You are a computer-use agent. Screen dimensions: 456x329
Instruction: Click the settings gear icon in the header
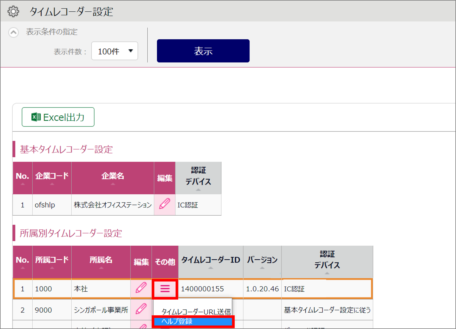click(13, 11)
